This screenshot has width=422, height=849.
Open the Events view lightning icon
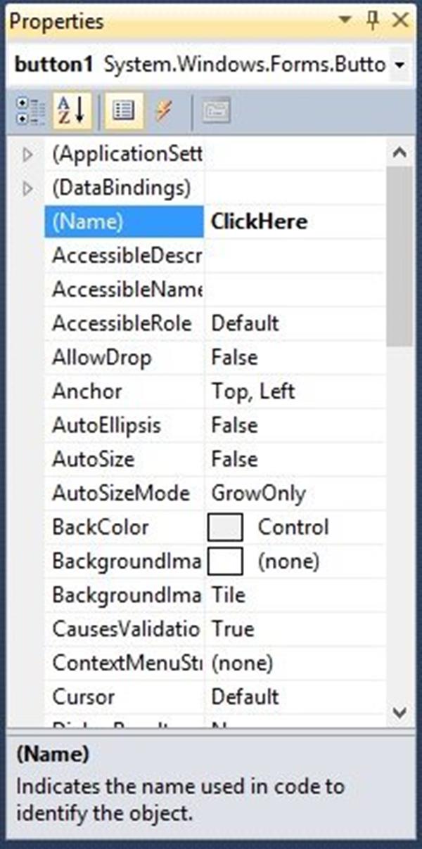pos(163,111)
